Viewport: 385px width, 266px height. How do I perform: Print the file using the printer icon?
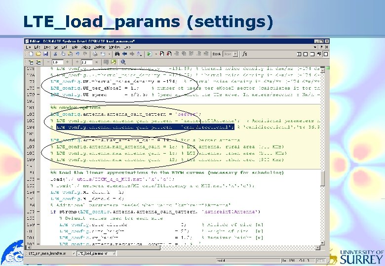pos(95,54)
